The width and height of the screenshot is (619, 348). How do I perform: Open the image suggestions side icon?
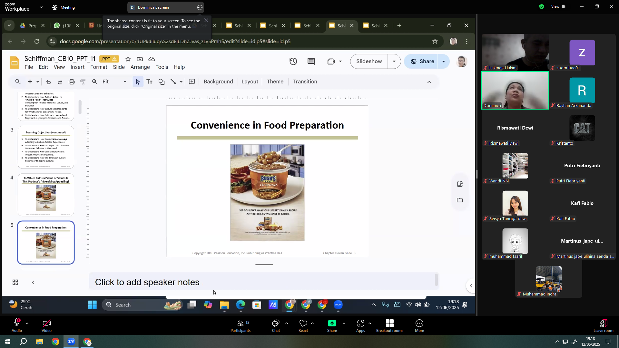click(460, 184)
